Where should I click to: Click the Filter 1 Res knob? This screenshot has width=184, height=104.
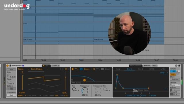pyautogui.click(x=74, y=89)
